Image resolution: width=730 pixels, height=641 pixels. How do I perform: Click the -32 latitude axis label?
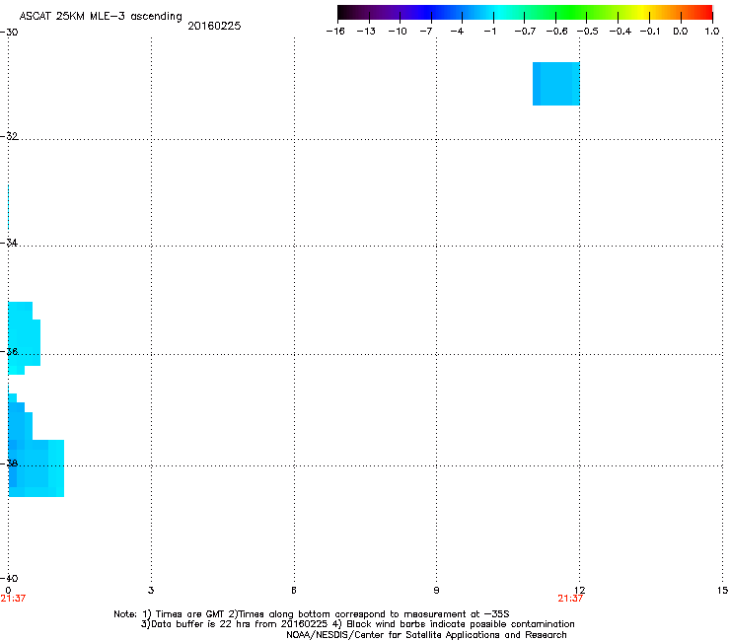point(9,136)
